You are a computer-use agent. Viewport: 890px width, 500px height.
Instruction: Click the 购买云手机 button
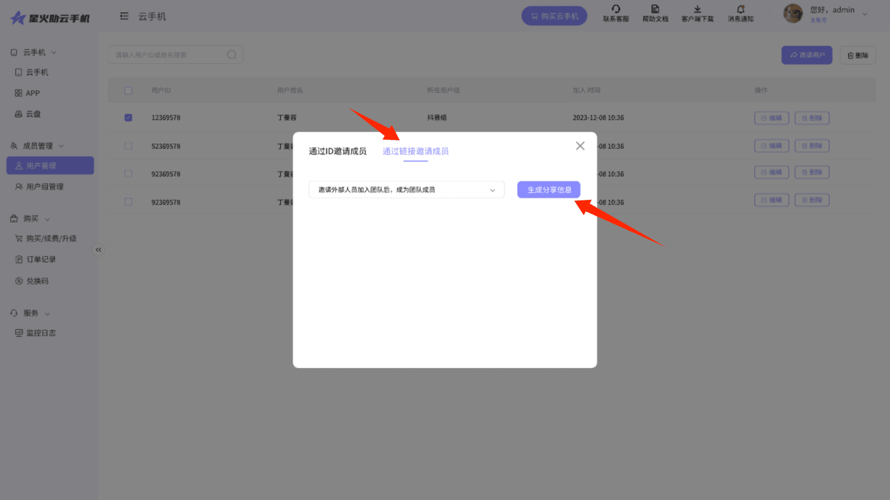click(x=554, y=16)
